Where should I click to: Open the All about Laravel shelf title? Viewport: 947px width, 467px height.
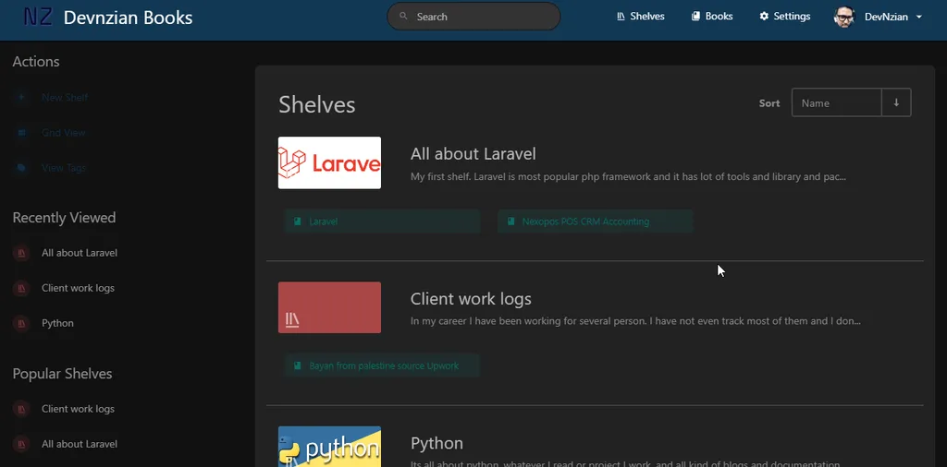[x=473, y=153]
